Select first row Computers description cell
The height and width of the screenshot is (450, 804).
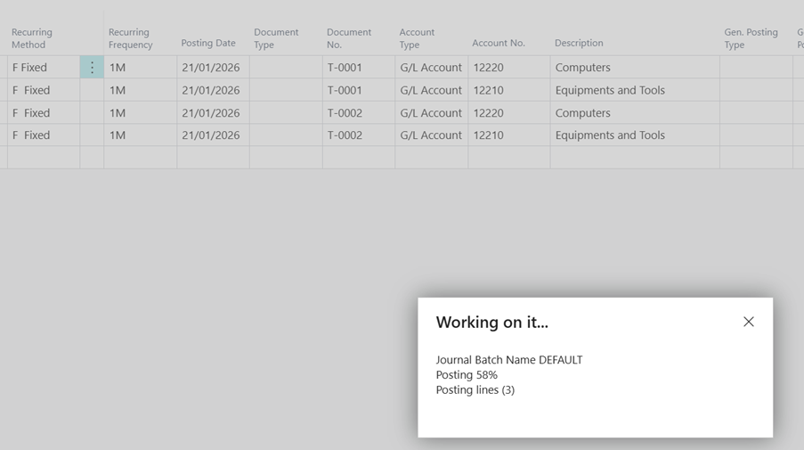tap(633, 68)
